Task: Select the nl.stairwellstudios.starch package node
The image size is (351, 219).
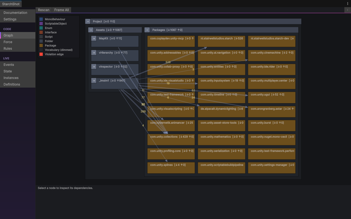Action: point(222,41)
